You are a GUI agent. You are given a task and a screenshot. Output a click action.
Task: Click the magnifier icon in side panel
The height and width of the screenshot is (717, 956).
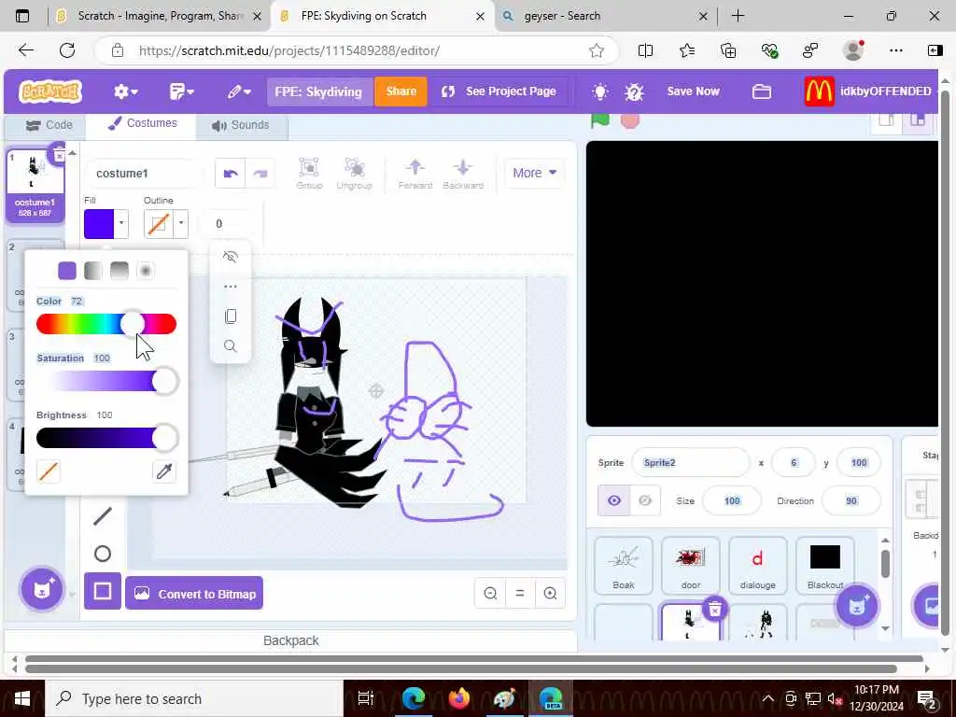[x=231, y=345]
